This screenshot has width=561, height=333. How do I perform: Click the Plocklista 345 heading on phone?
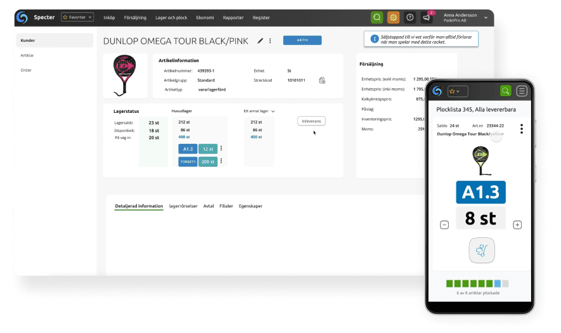pyautogui.click(x=476, y=110)
